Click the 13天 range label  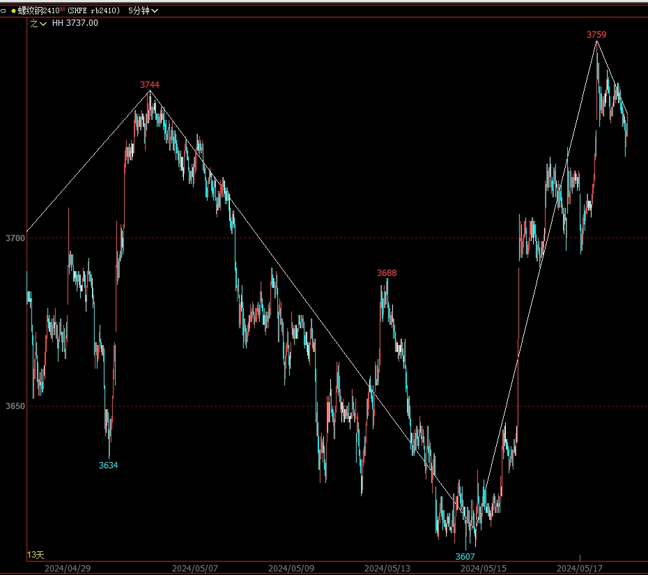click(x=36, y=555)
